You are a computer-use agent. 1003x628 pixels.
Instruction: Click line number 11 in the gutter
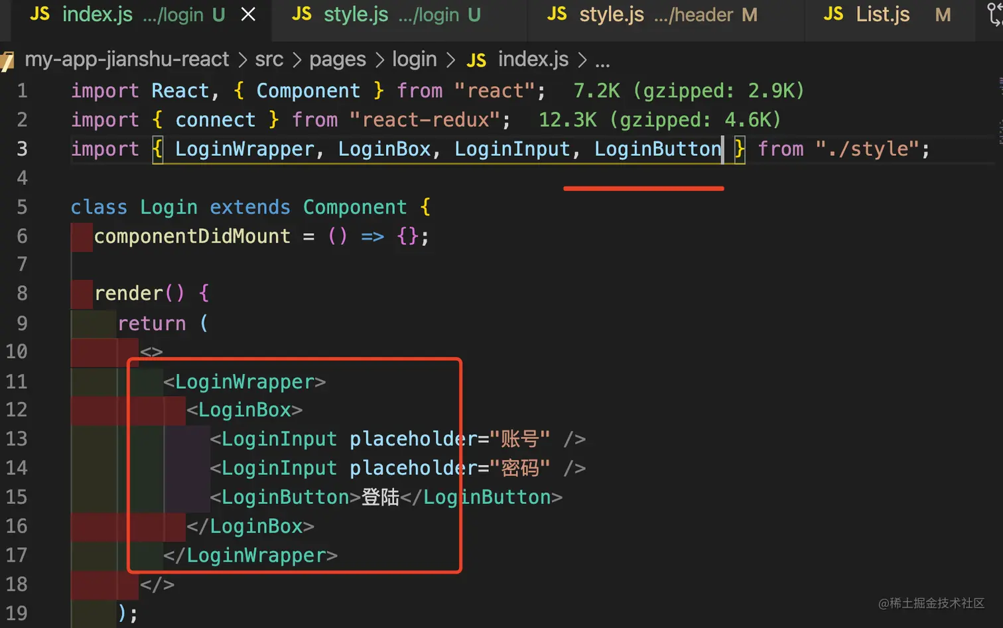tap(17, 381)
